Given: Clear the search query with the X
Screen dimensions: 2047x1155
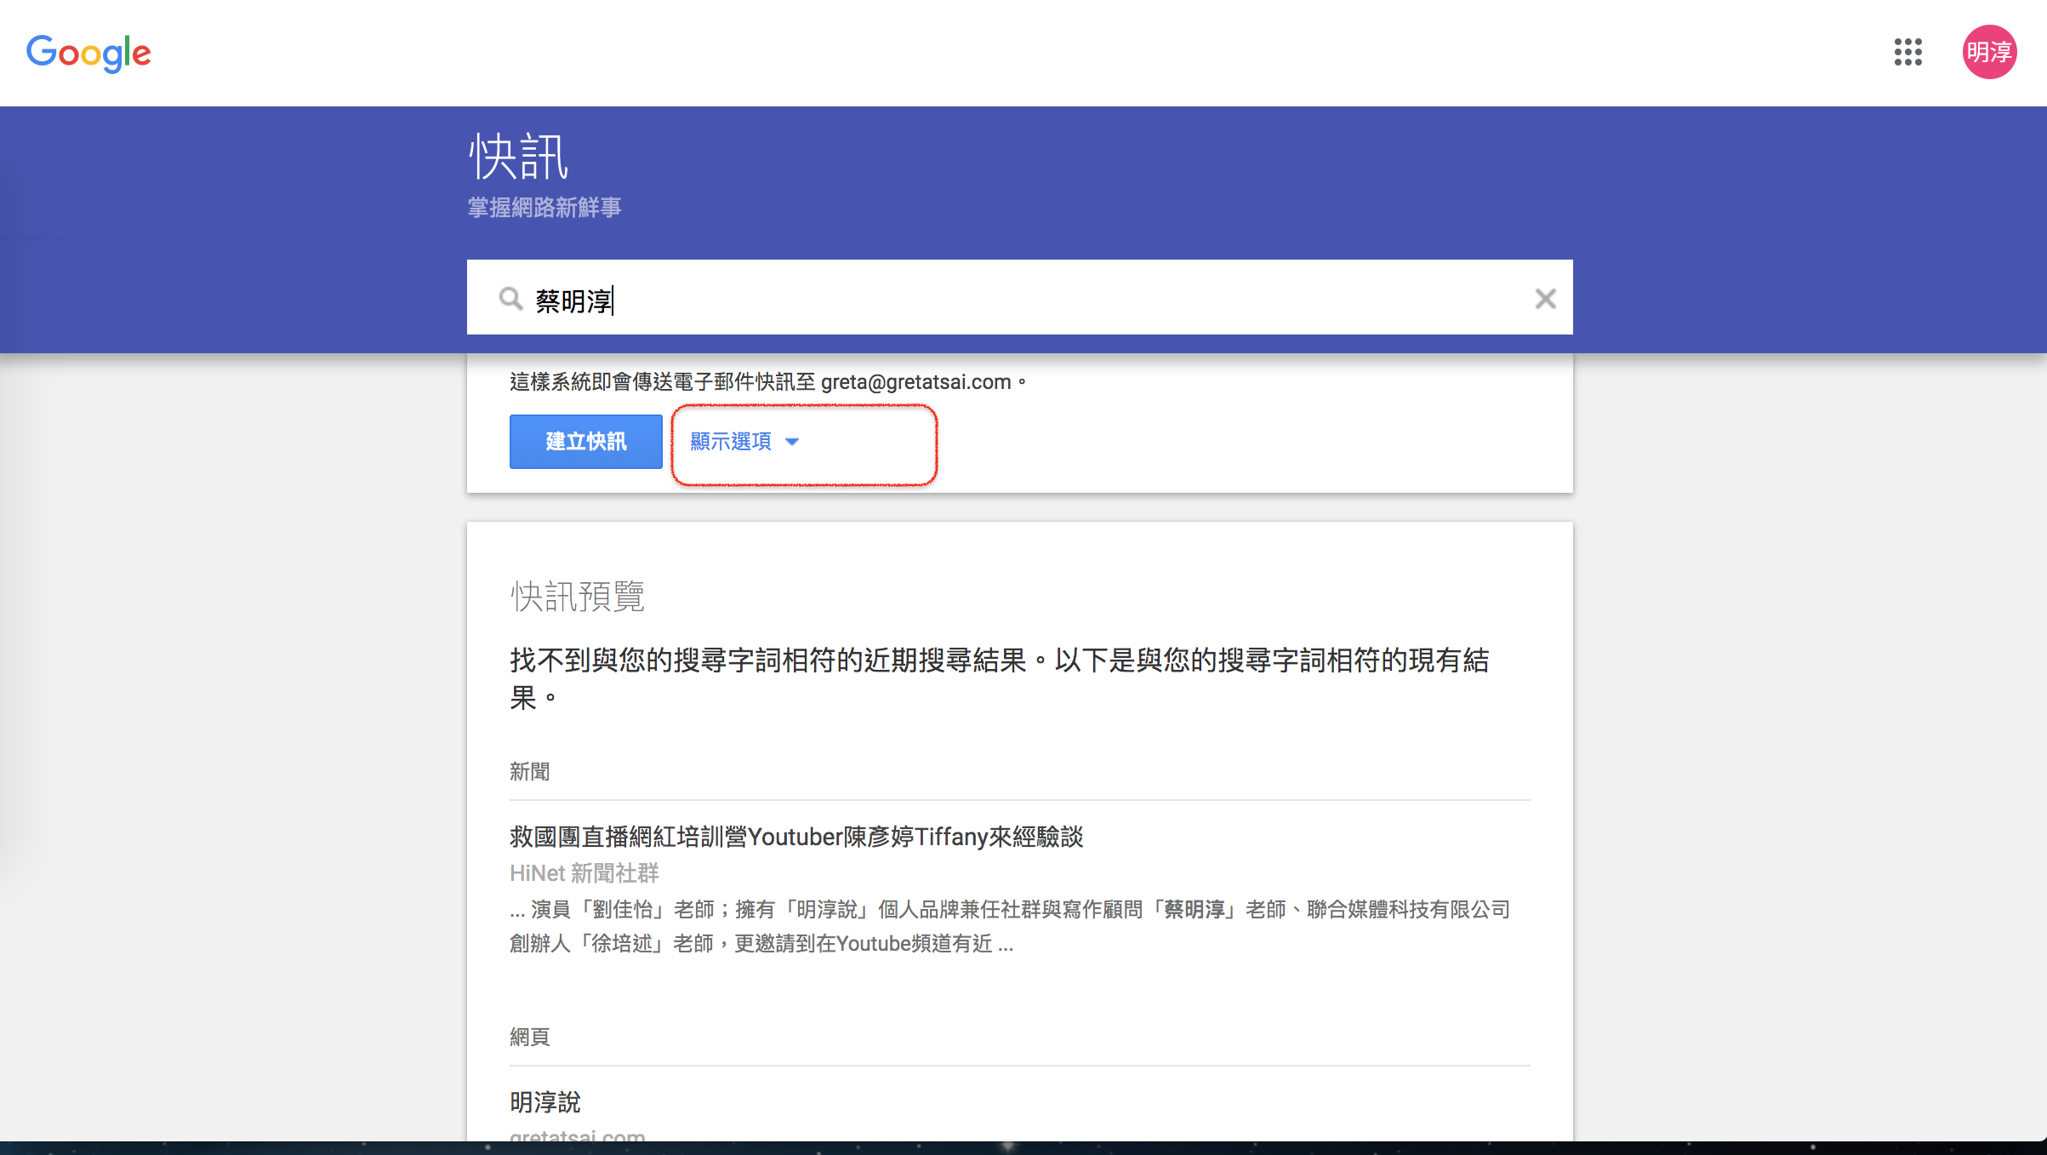Looking at the screenshot, I should click(1545, 299).
